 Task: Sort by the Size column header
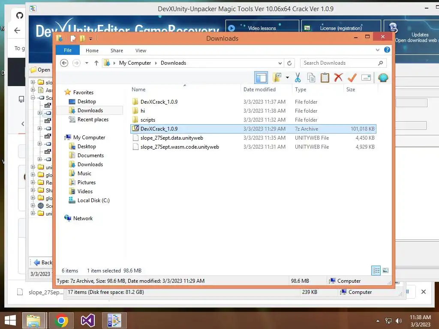[x=351, y=89]
